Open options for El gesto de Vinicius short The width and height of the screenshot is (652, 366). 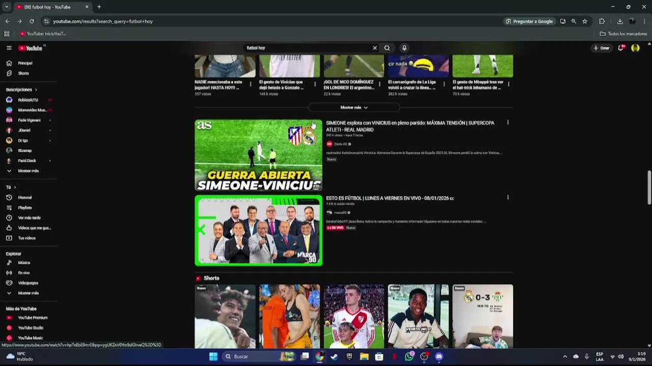click(x=315, y=84)
